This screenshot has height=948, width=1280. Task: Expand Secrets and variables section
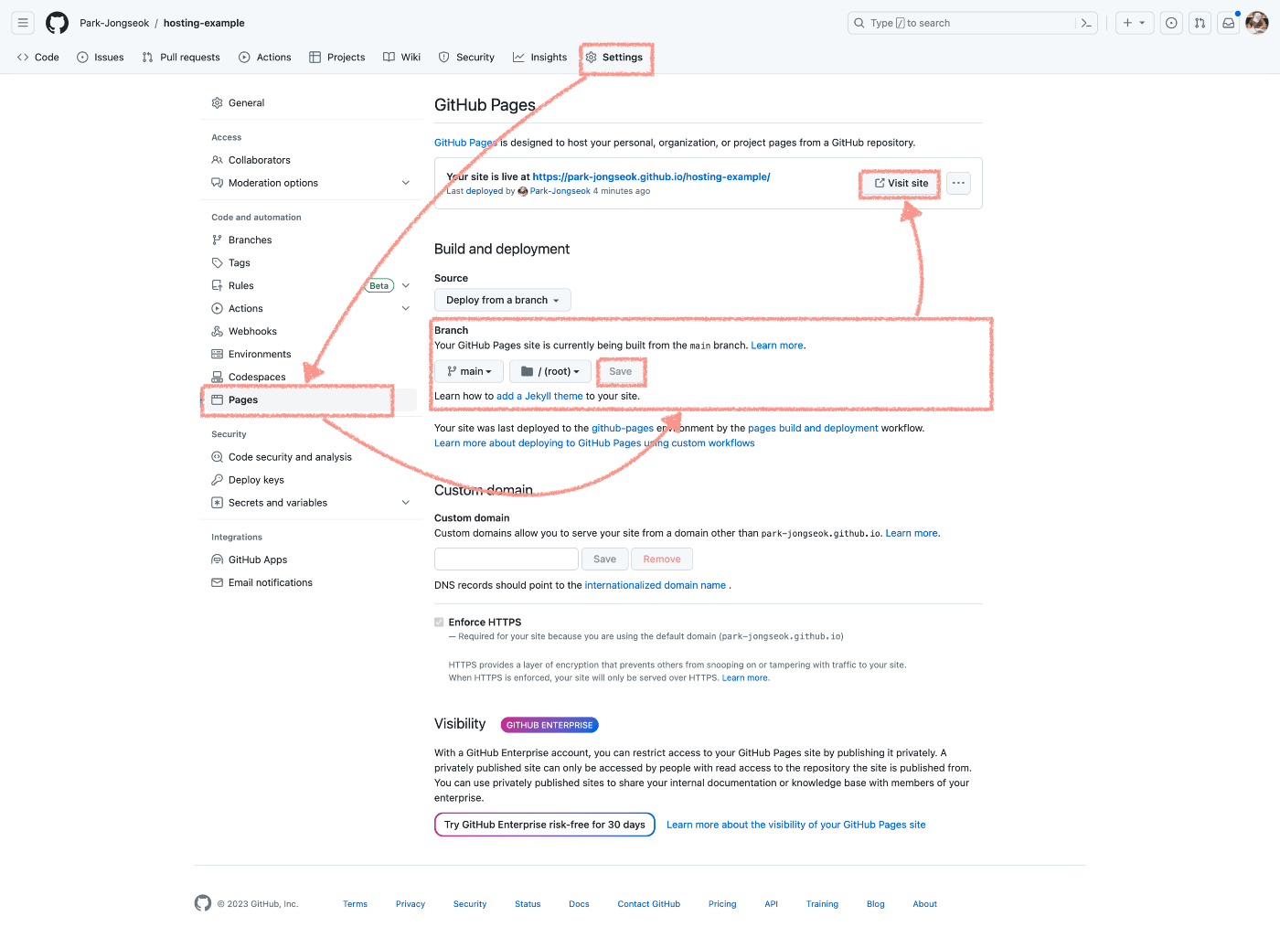pyautogui.click(x=309, y=503)
